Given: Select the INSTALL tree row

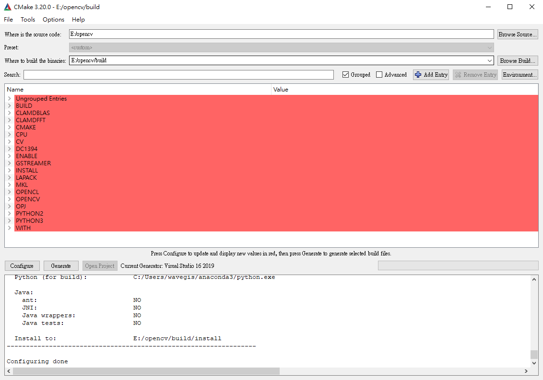Looking at the screenshot, I should [276, 171].
